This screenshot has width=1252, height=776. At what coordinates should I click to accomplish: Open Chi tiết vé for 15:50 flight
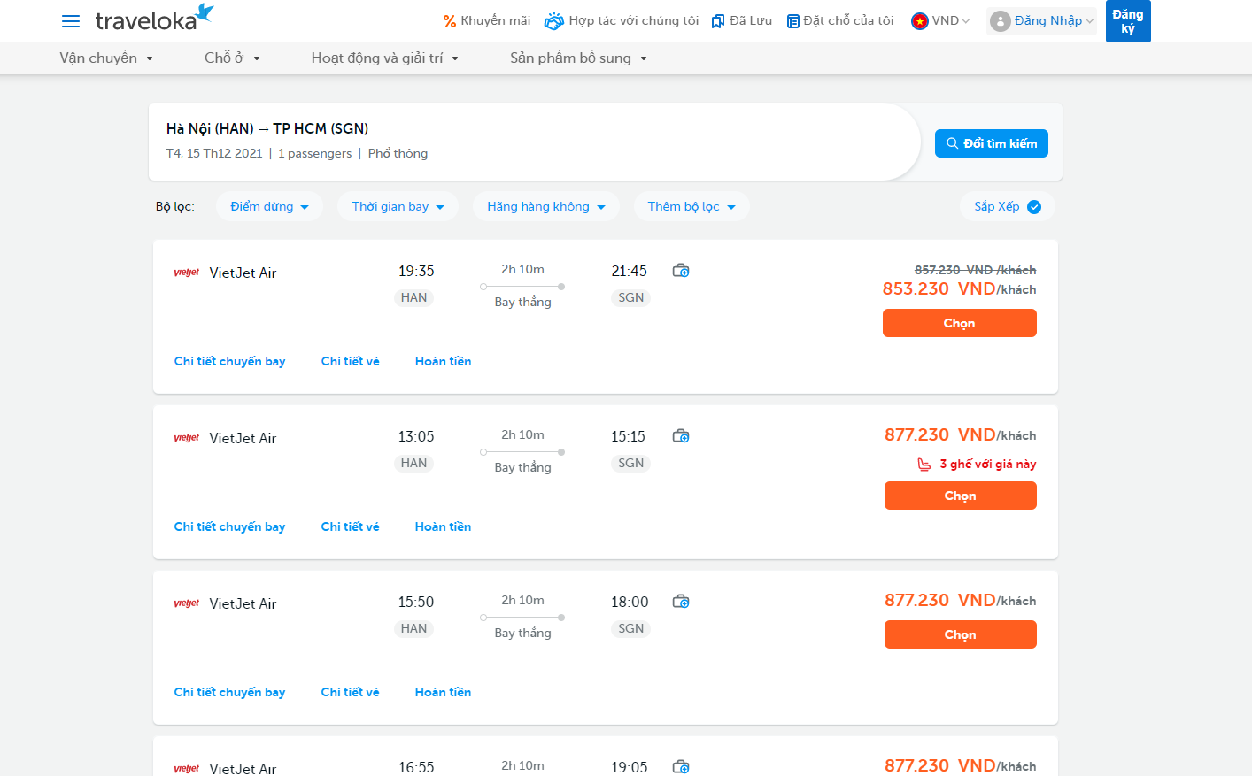coord(350,693)
